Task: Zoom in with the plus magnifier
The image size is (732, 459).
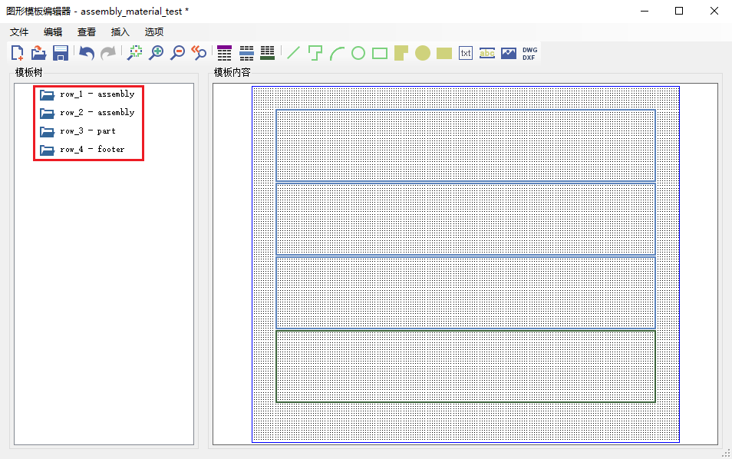Action: (x=157, y=53)
